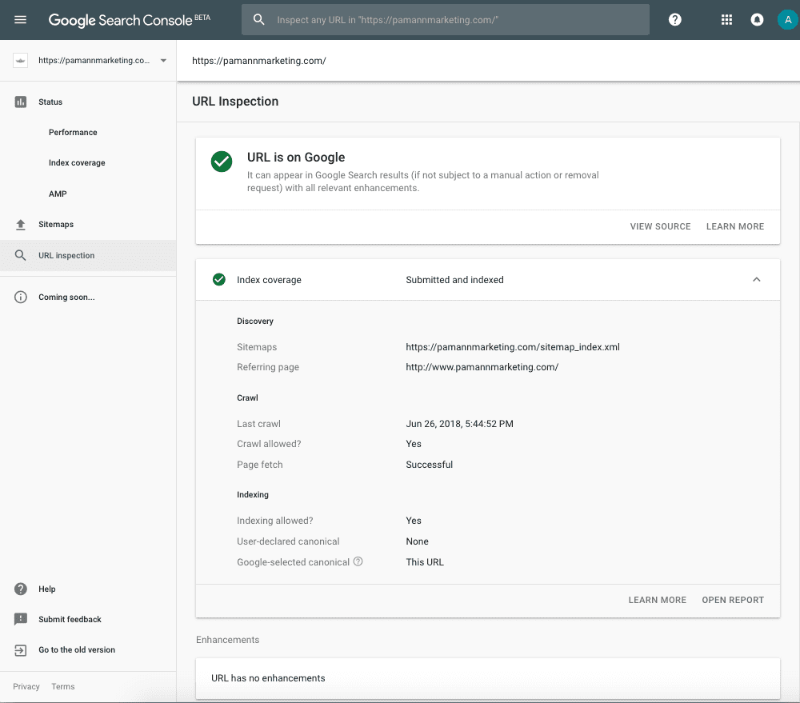Screen dimensions: 800x703
Task: Click the 'Enhancements' section label
Action: click(227, 640)
